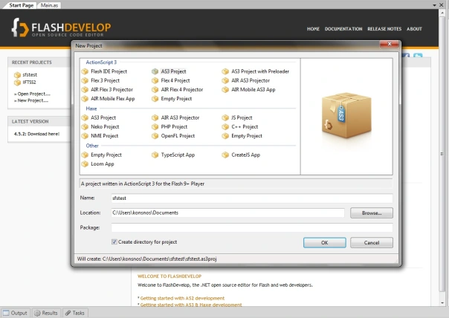
Task: Choose the AIR Mobile Flex App icon
Action: coord(85,99)
